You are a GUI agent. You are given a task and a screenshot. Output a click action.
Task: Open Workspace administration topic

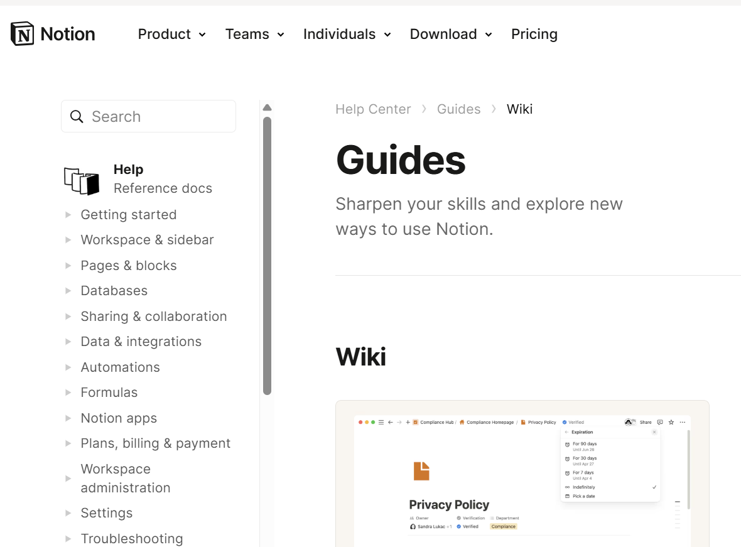[125, 479]
